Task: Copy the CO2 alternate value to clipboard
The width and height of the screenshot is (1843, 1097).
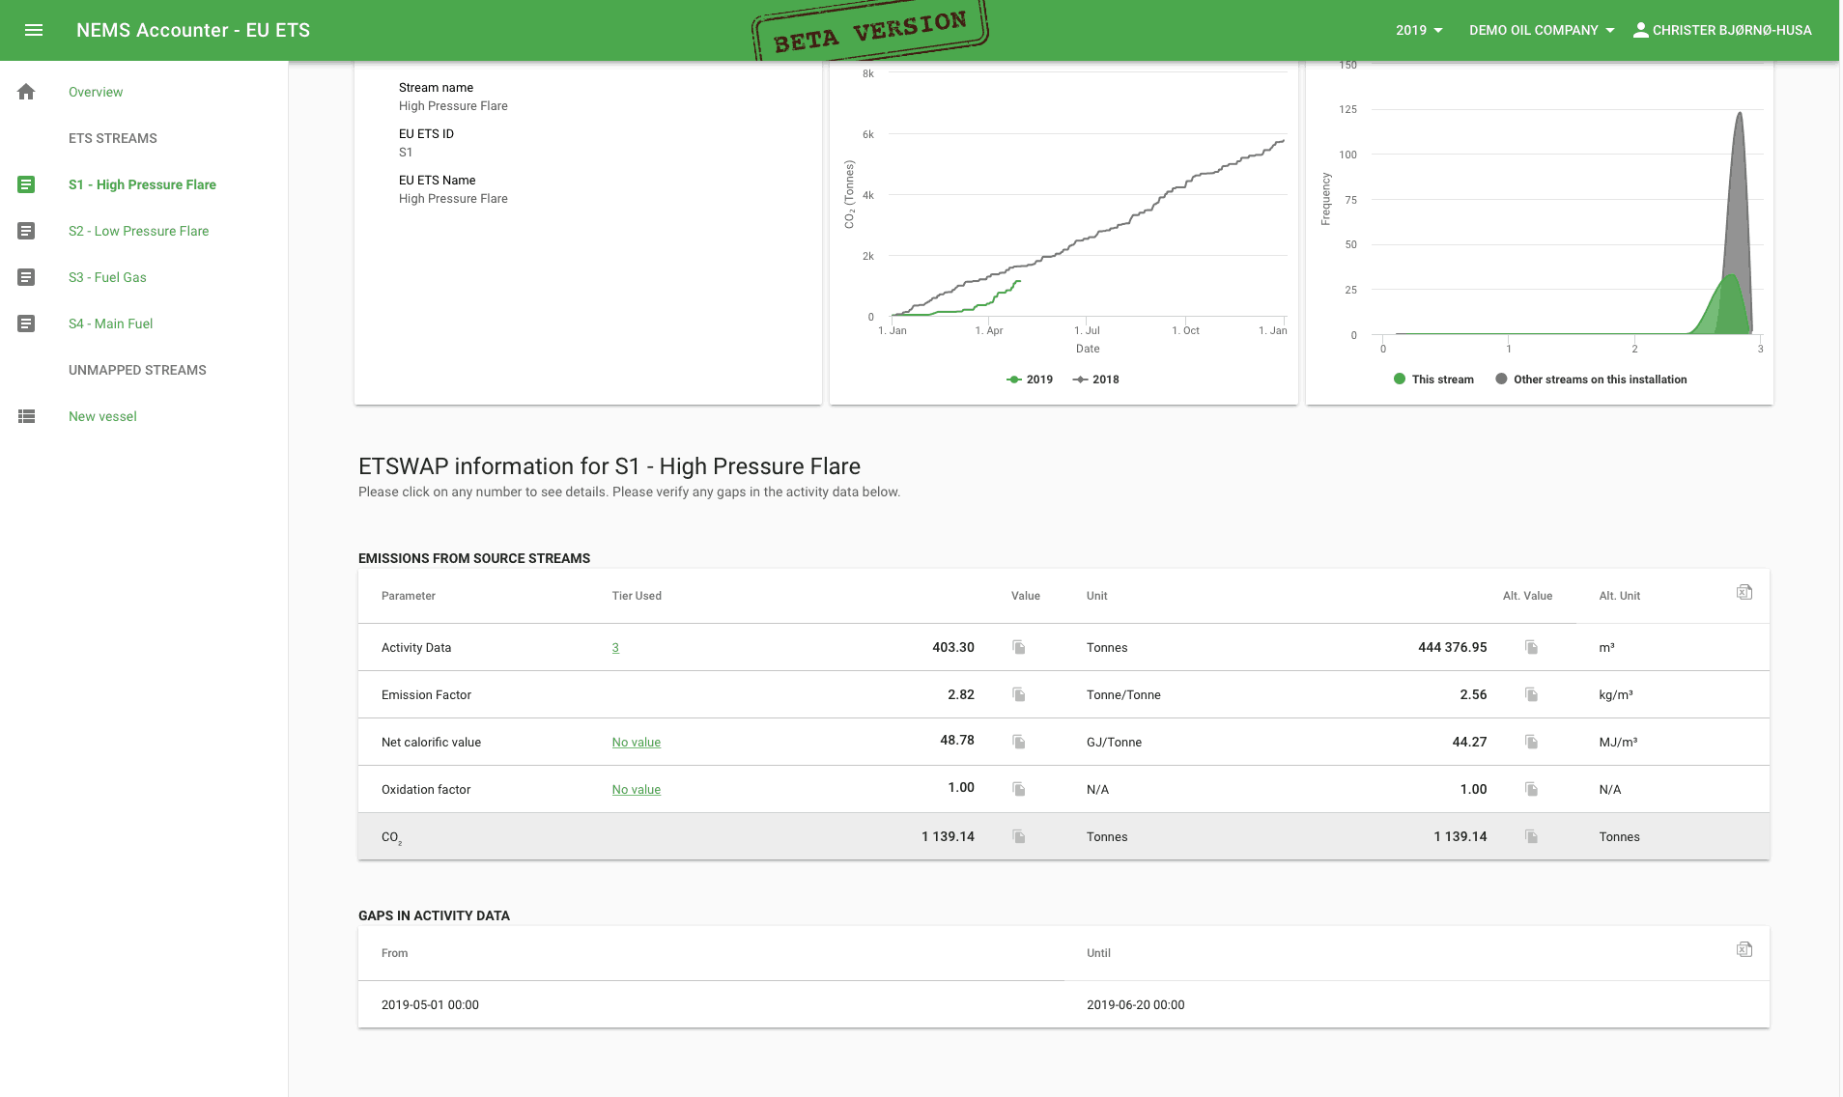Action: 1531,836
